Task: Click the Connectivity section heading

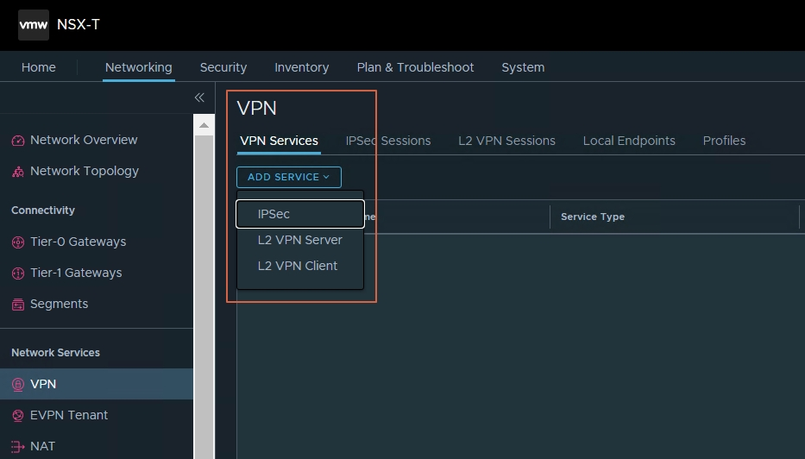Action: tap(43, 210)
